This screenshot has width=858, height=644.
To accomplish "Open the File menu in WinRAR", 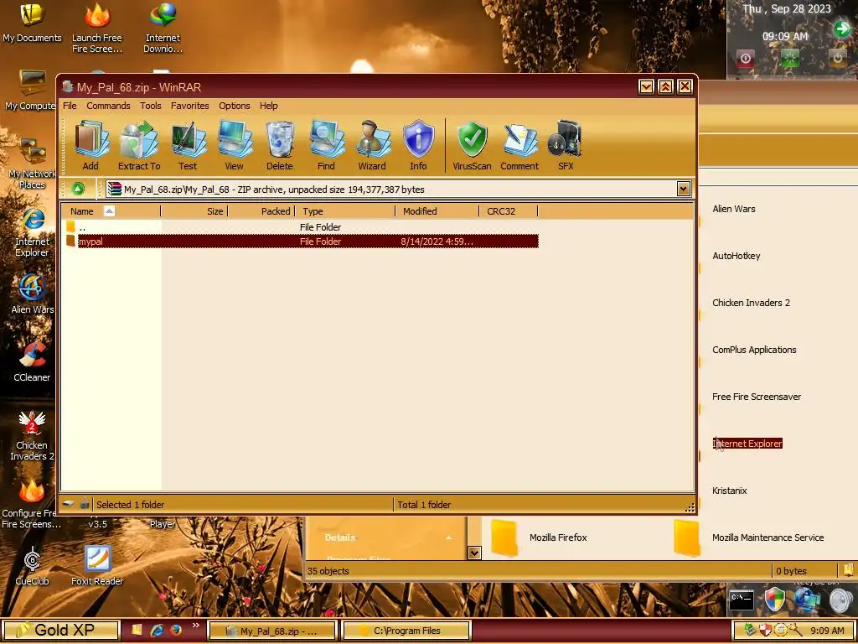I will tap(70, 106).
